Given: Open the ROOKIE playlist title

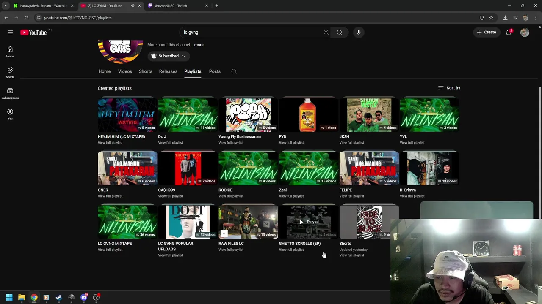Looking at the screenshot, I should tap(225, 190).
